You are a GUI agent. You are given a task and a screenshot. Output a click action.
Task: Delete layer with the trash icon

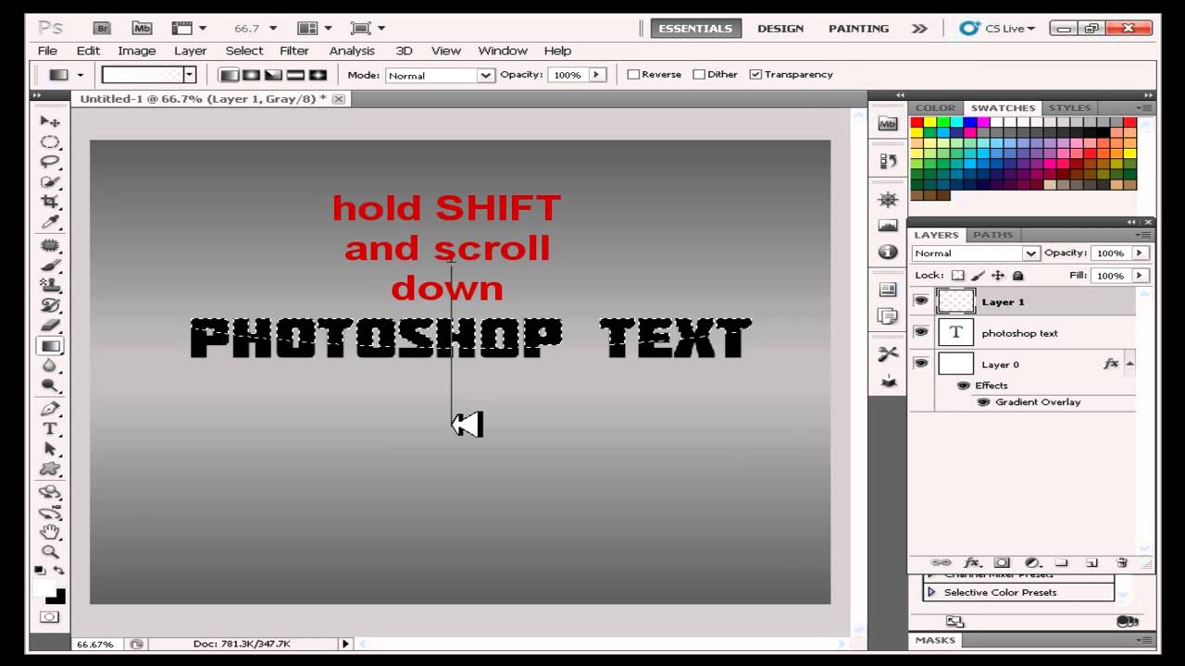tap(1122, 562)
